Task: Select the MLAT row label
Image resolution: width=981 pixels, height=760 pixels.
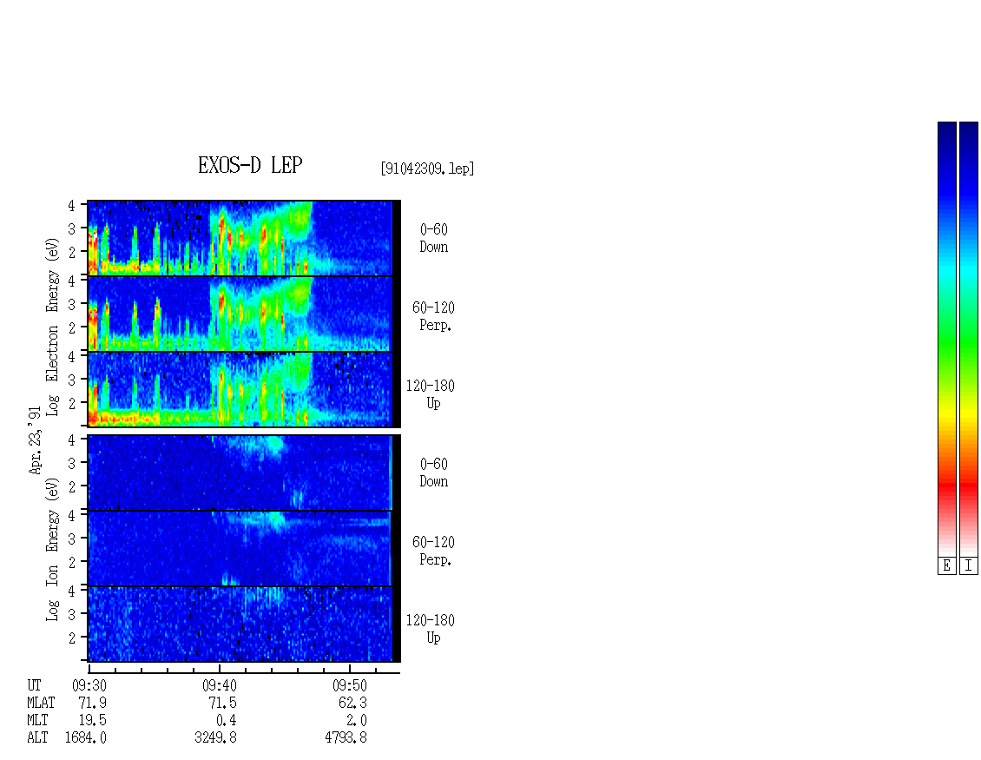Action: click(x=42, y=703)
